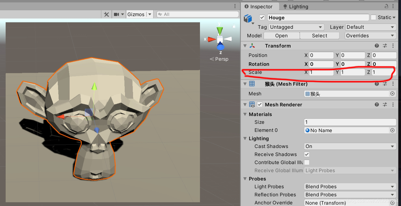Collapse the Mesh Renderer component foldout
Screen dimensions: 401x206
(245, 104)
